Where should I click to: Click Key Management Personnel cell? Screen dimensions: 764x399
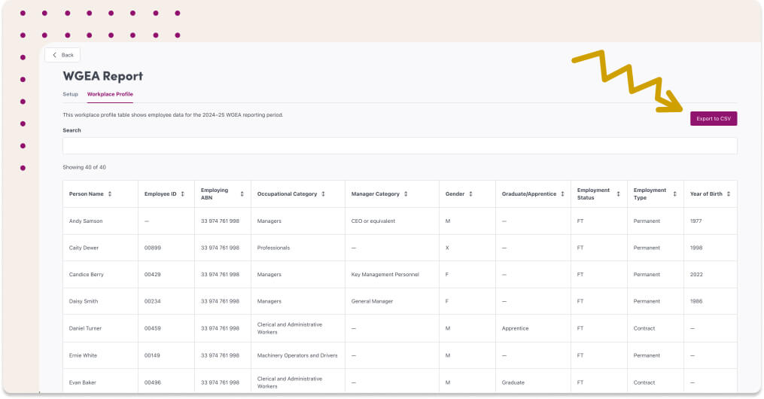click(x=385, y=275)
